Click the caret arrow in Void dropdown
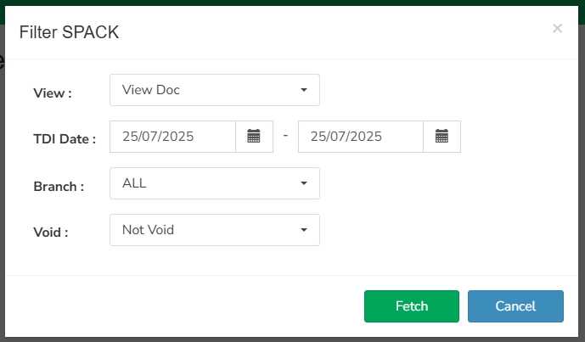Viewport: 585px width, 342px height. click(x=304, y=230)
